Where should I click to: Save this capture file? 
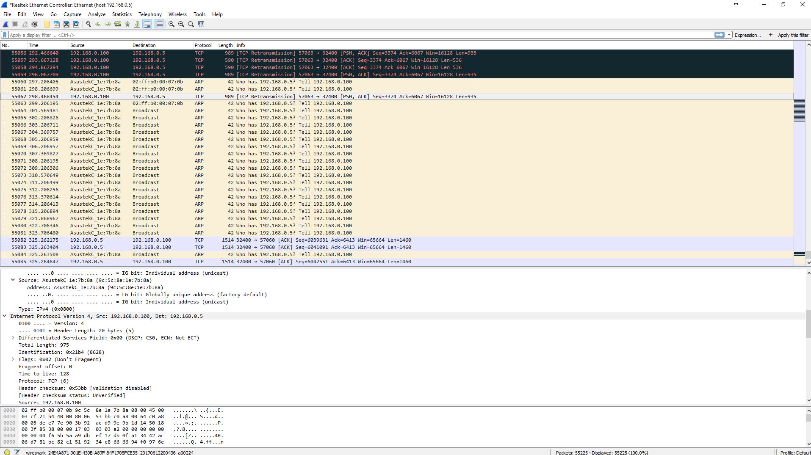click(x=57, y=24)
